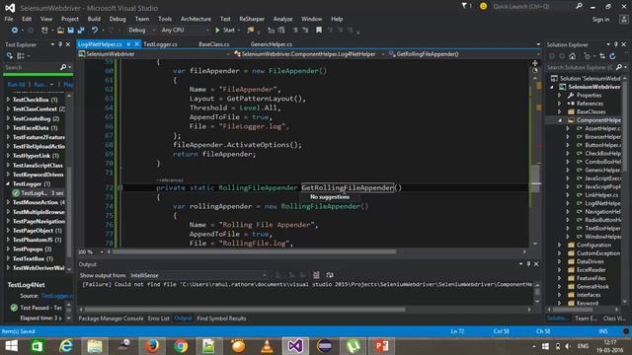Expand the Configuration folder
632x355 pixels.
[x=560, y=245]
